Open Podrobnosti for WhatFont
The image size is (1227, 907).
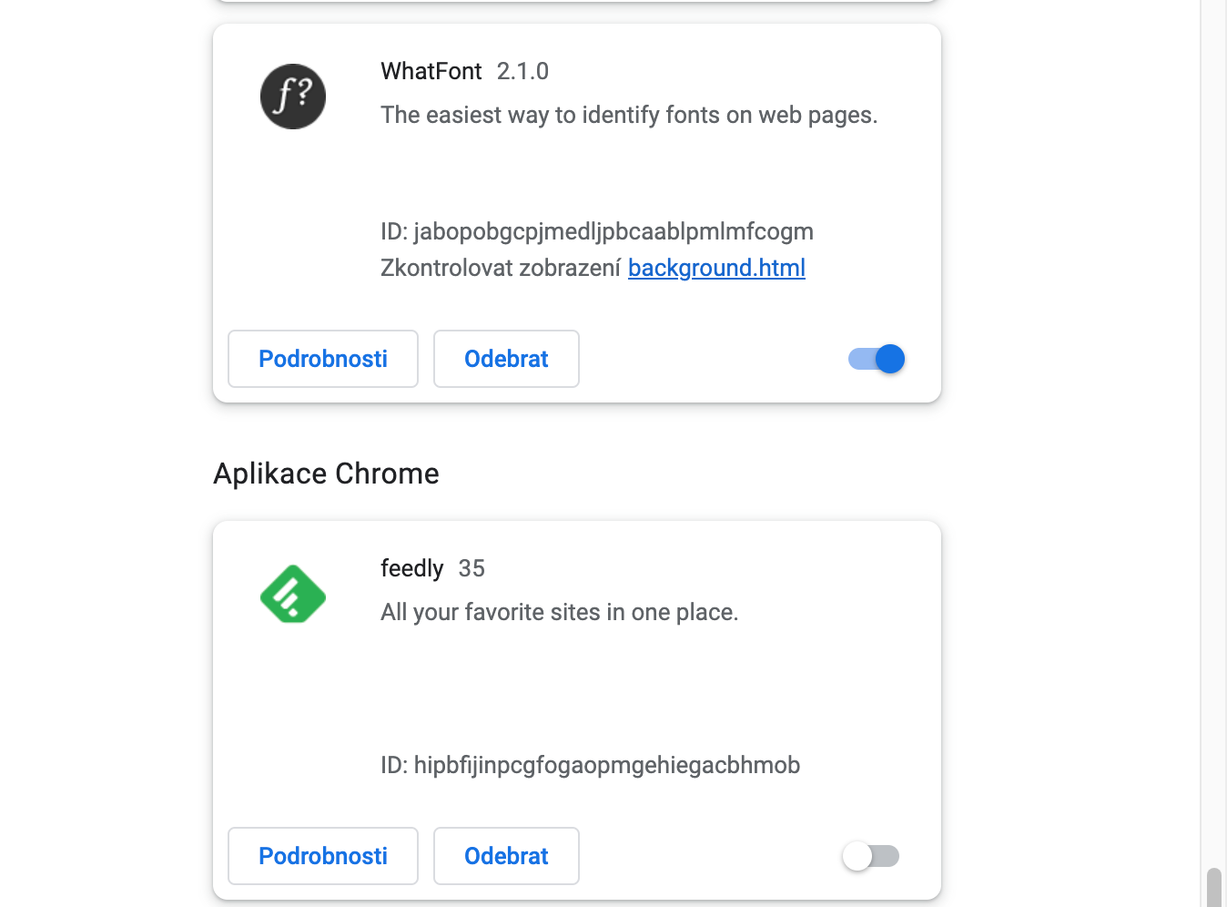[x=323, y=359]
